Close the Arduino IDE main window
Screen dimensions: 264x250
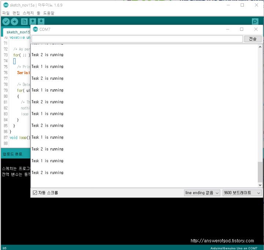pos(256,5)
